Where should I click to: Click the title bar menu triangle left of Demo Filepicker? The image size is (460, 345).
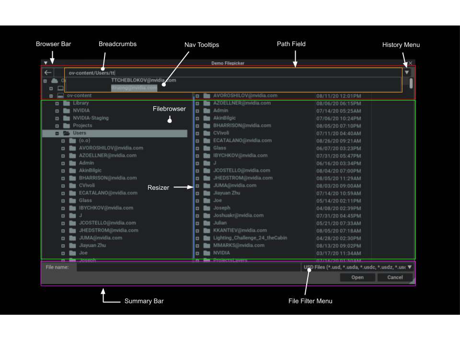click(x=46, y=63)
